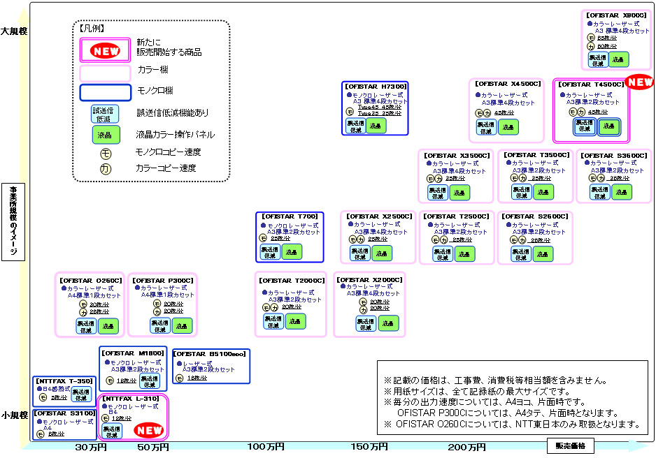This screenshot has height=458, width=656.
Task: Select the [OFISTAR T4500C] product title
Action: click(591, 84)
